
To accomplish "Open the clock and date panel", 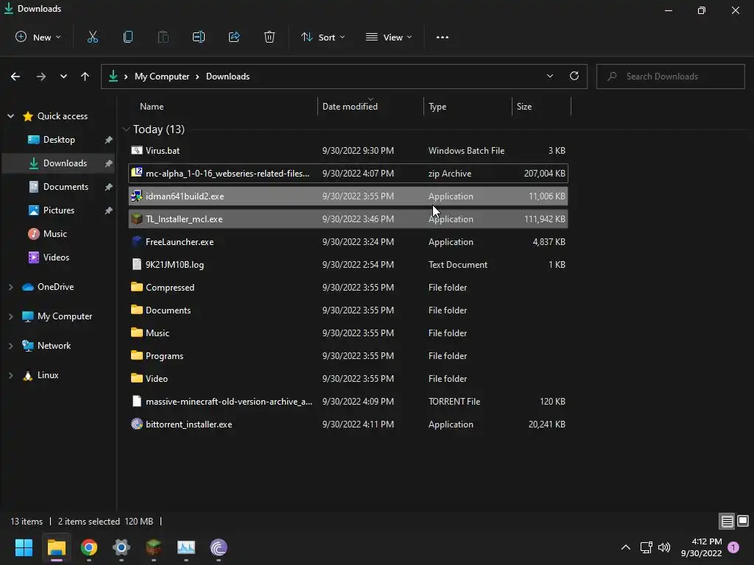I will coord(702,547).
